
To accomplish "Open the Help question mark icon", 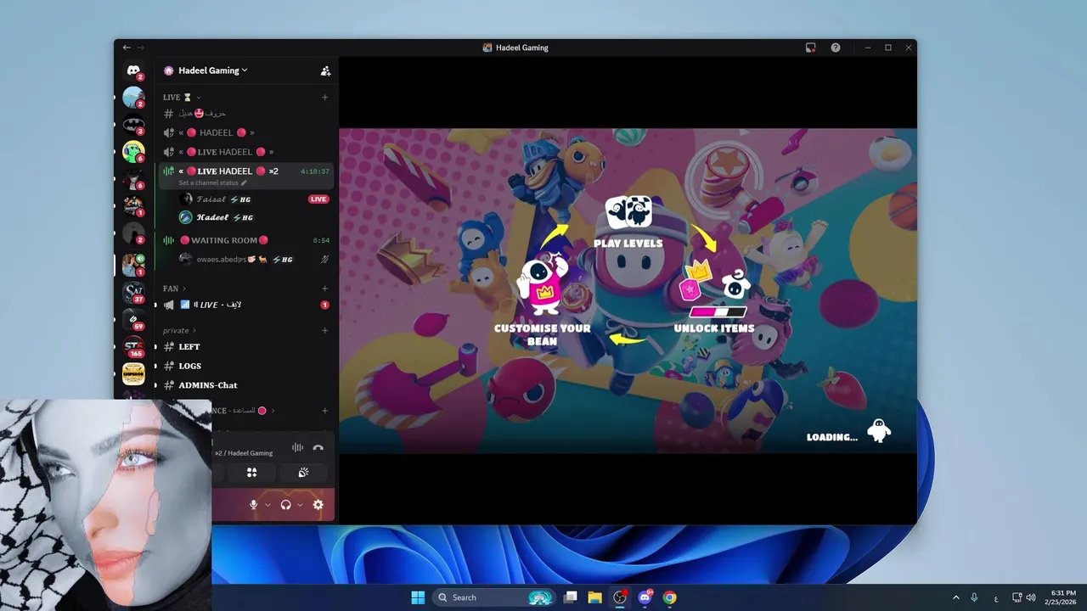I will pyautogui.click(x=836, y=48).
